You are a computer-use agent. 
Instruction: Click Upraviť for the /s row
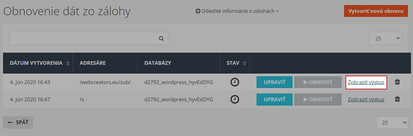274,99
